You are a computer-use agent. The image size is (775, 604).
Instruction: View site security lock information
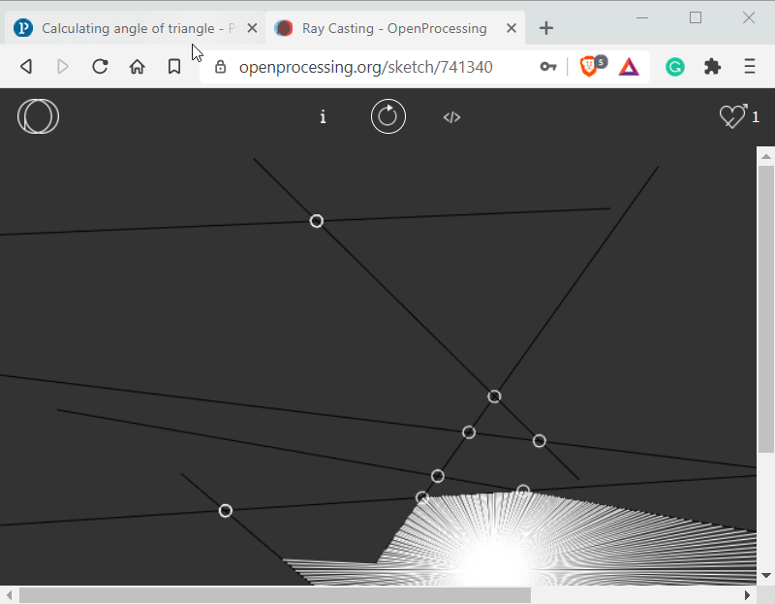point(221,67)
